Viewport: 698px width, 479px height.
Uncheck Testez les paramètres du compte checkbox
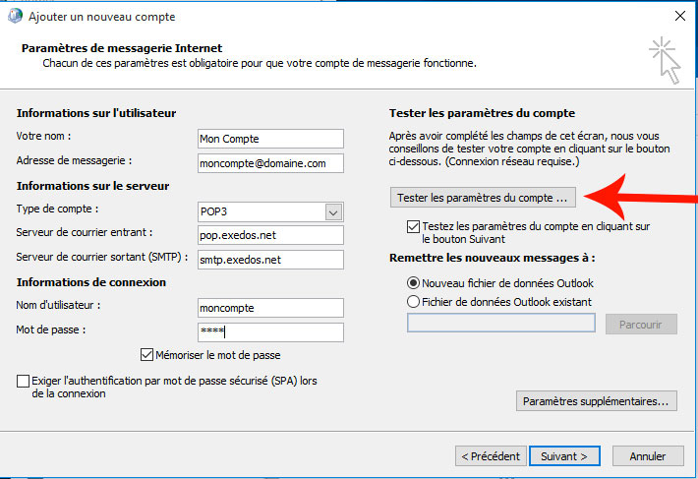pos(413,226)
